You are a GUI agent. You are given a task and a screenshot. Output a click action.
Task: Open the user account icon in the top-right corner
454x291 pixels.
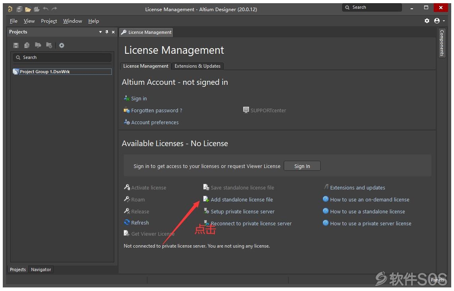437,21
